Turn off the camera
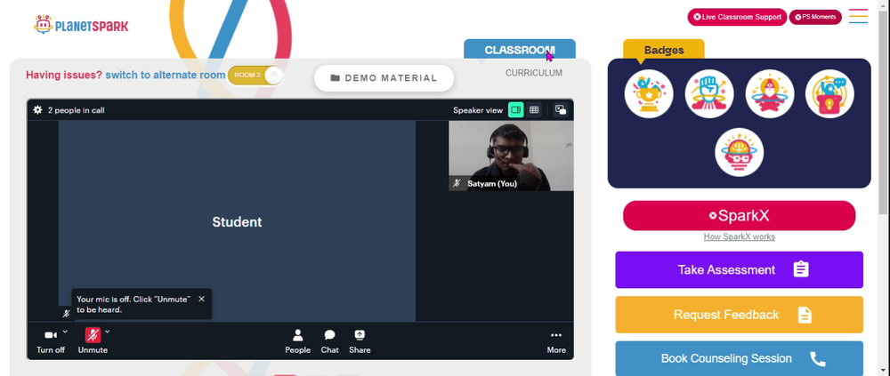890x376 pixels. pyautogui.click(x=51, y=341)
